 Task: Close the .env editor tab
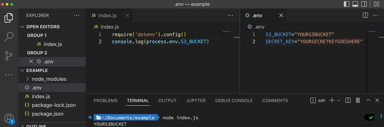coord(281,15)
